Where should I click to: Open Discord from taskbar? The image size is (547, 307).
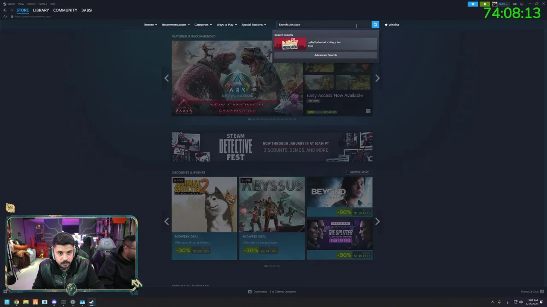coord(54,302)
